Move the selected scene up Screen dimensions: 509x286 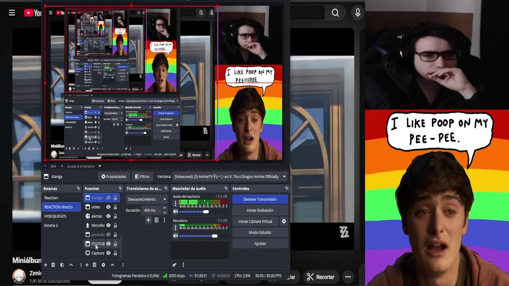[x=71, y=265]
